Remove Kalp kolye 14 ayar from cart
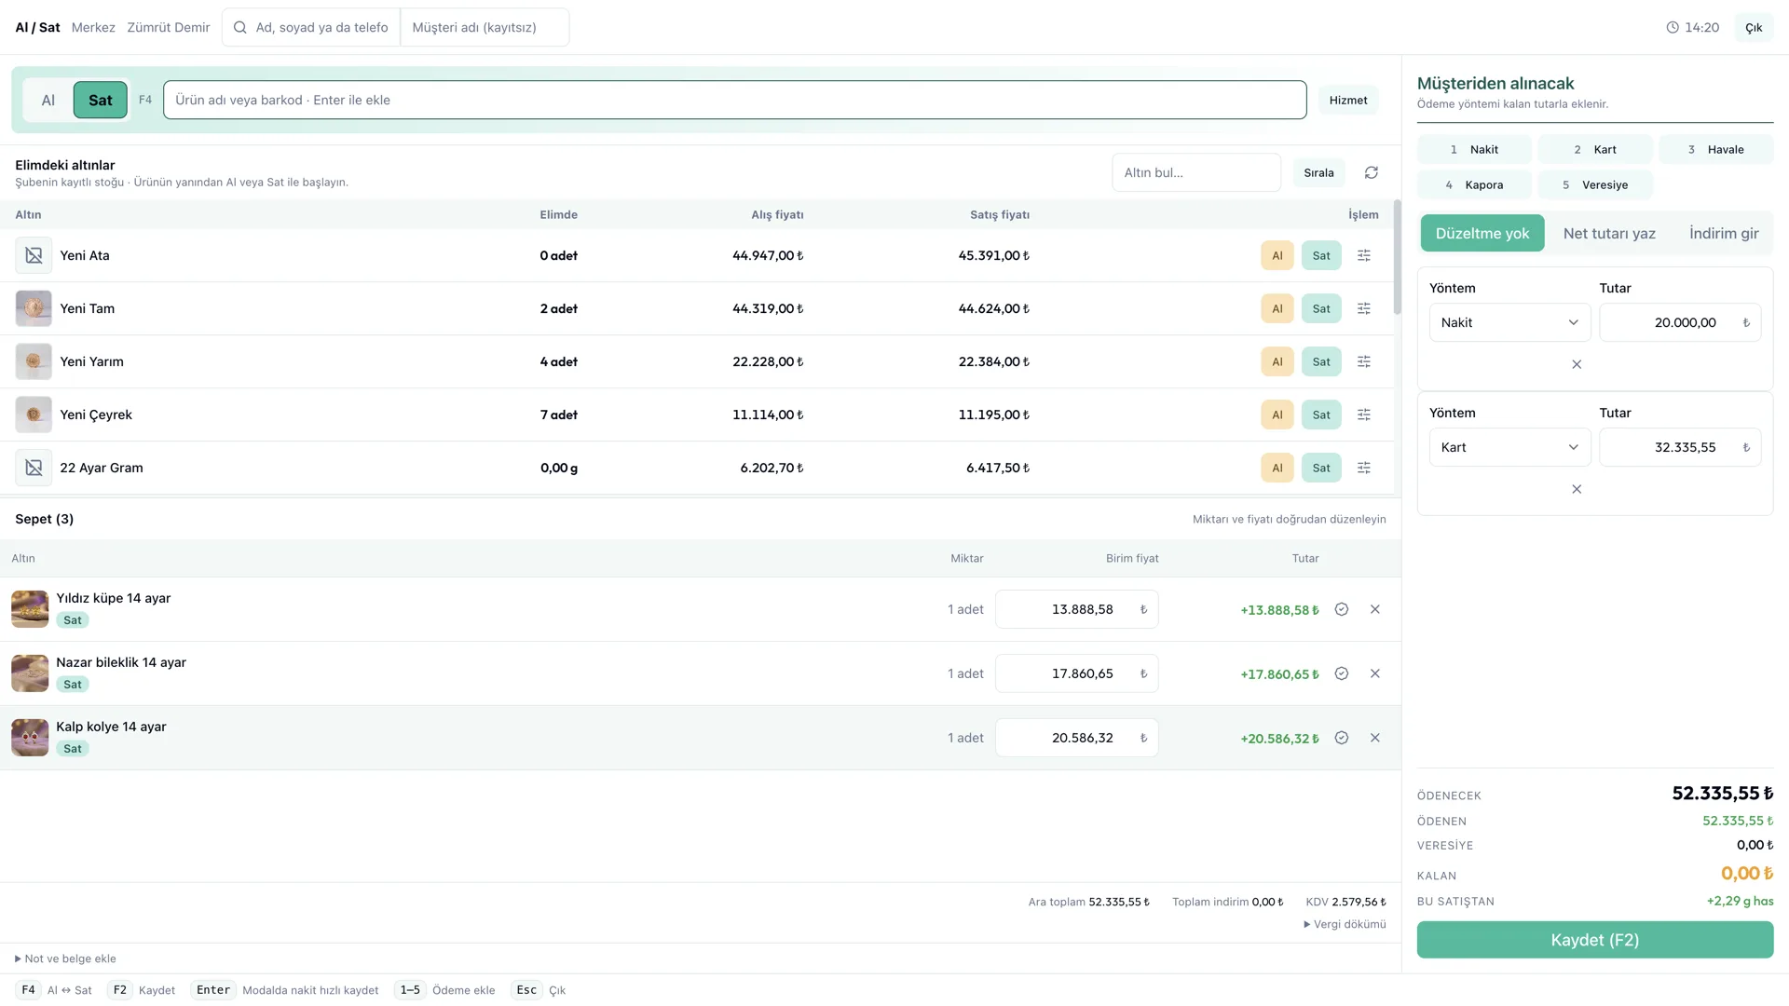Image resolution: width=1789 pixels, height=1006 pixels. coord(1374,738)
